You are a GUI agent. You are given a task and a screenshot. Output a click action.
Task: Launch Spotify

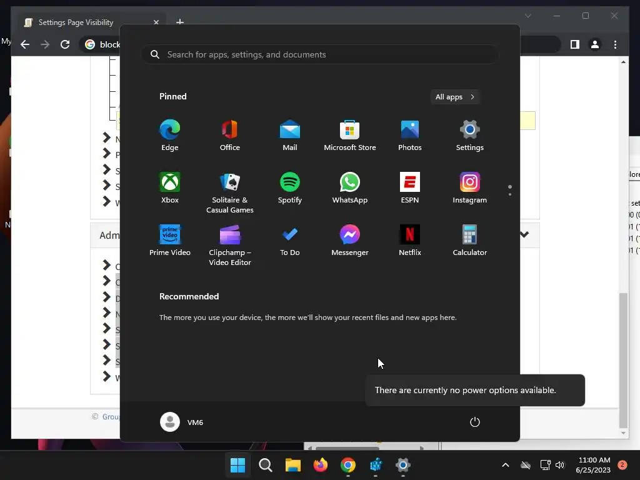[x=290, y=188]
